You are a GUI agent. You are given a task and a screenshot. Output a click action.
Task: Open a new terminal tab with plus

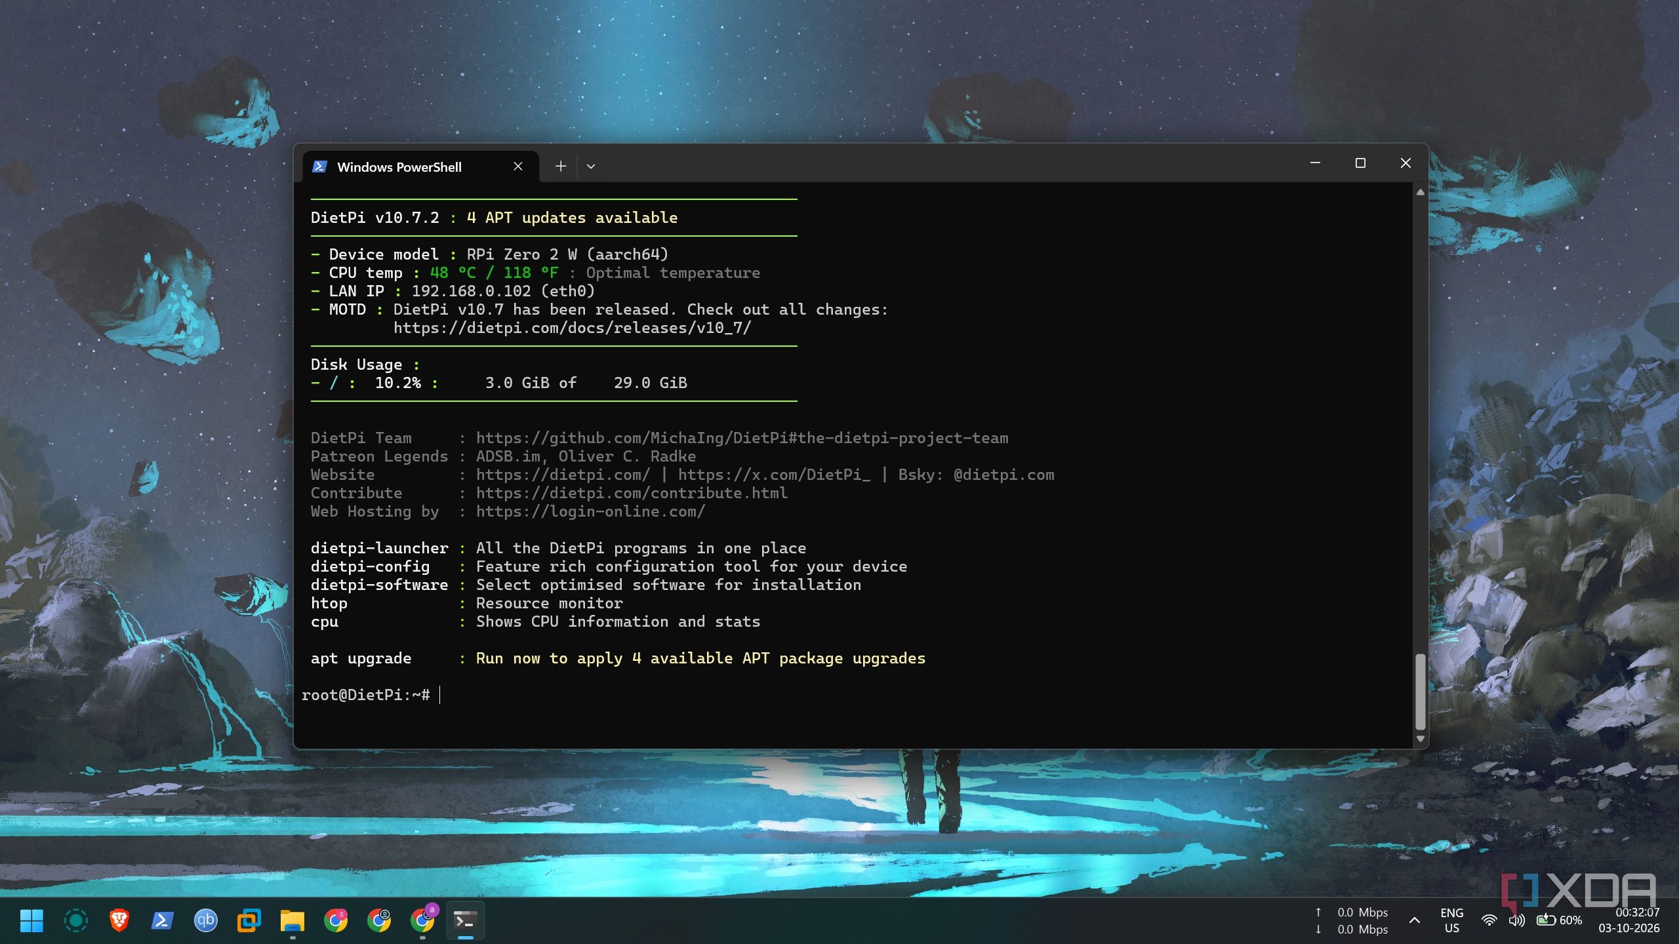click(561, 167)
